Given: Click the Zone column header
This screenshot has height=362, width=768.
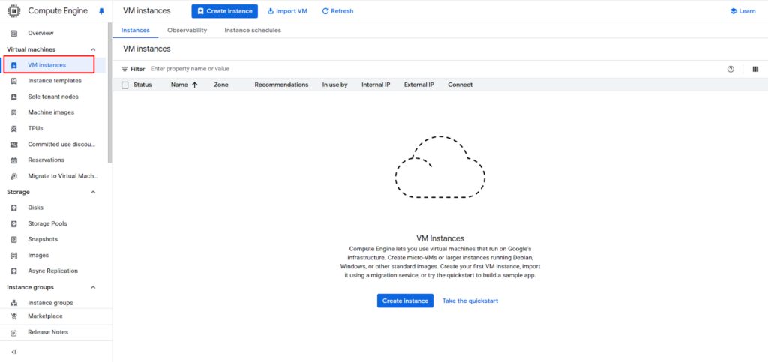Looking at the screenshot, I should [x=221, y=85].
